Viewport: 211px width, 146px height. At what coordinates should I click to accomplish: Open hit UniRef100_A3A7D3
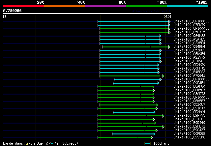189,40
